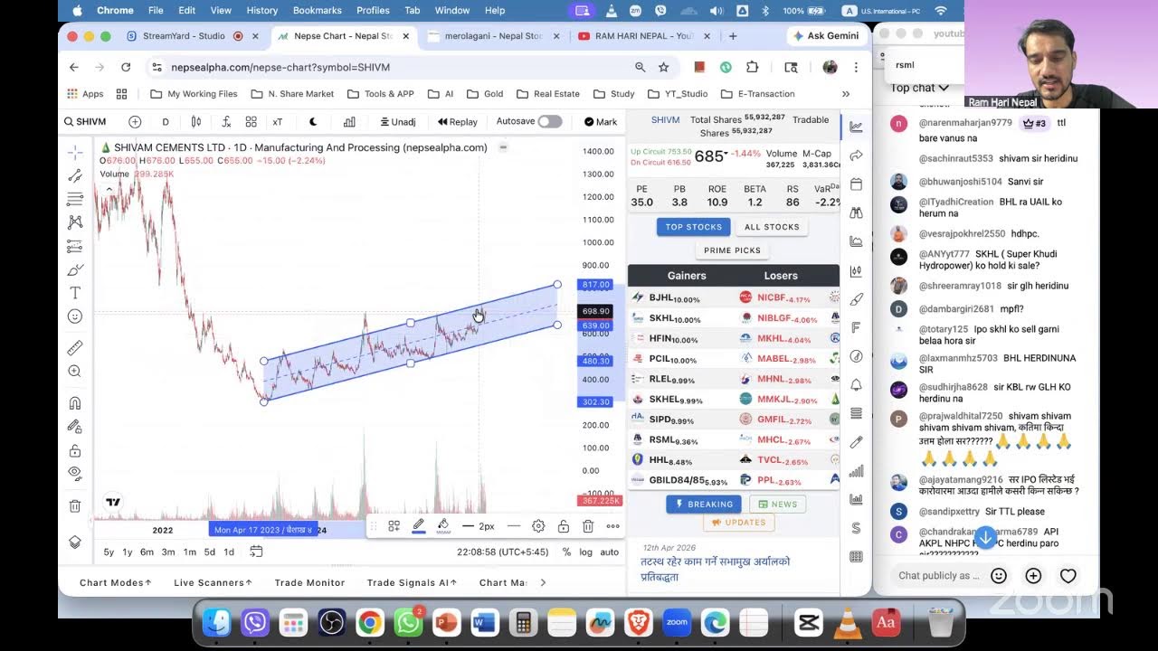Viewport: 1158px width, 651px height.
Task: Click the heart icon in the YouTube chat window
Action: pyautogui.click(x=1068, y=576)
